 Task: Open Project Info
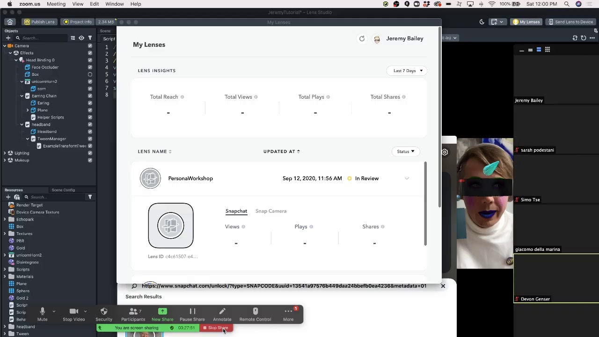point(78,22)
